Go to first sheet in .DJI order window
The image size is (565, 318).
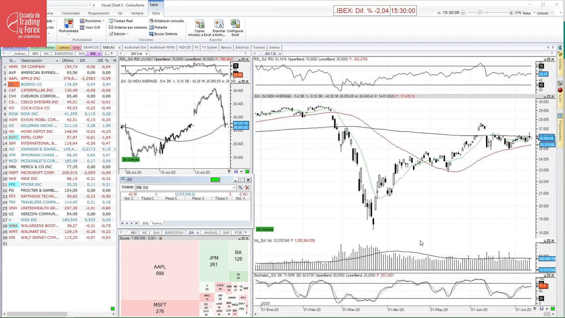tap(123, 223)
